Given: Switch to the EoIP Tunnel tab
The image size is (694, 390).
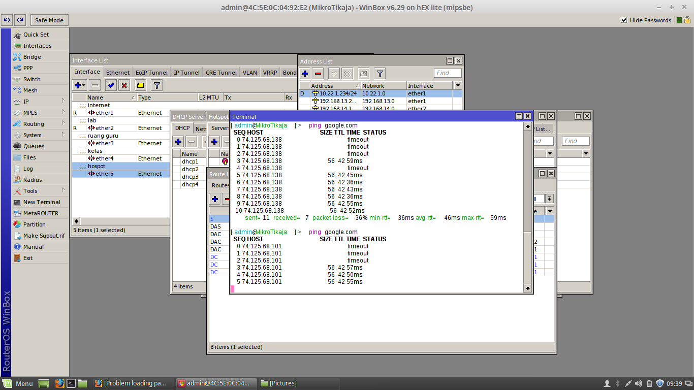Looking at the screenshot, I should [x=151, y=73].
